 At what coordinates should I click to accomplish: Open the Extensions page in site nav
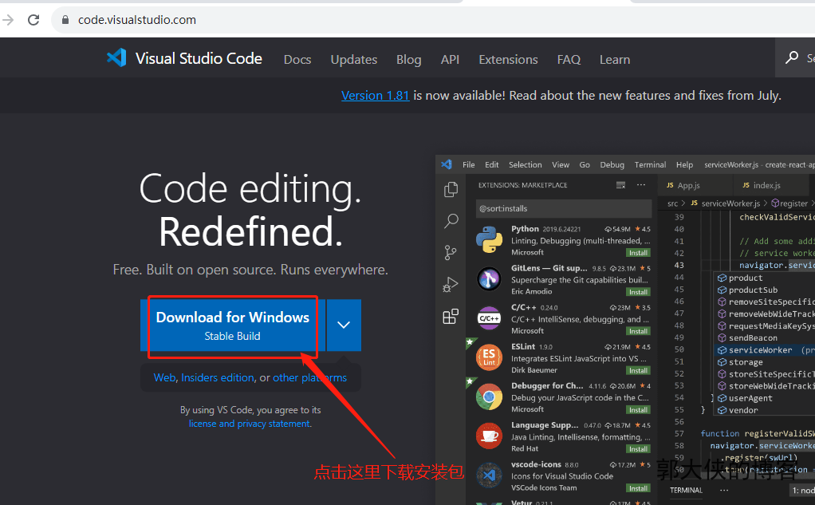pyautogui.click(x=508, y=59)
